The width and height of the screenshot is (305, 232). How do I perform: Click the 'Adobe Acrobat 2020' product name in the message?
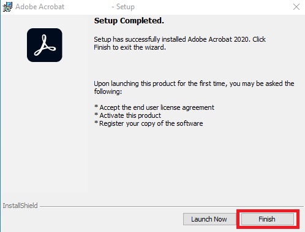coord(219,39)
